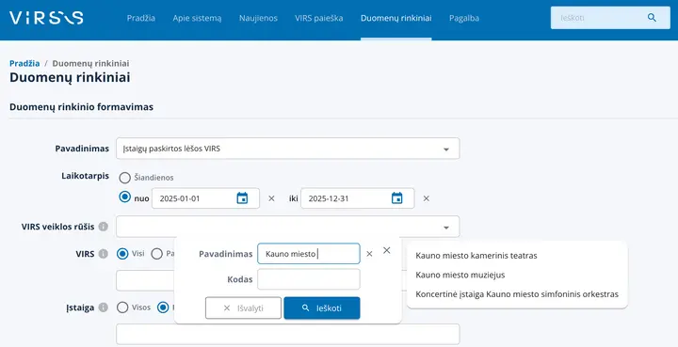Viewport: 678px width, 347px height.
Task: Open the VIRS paieška menu item
Action: click(319, 18)
